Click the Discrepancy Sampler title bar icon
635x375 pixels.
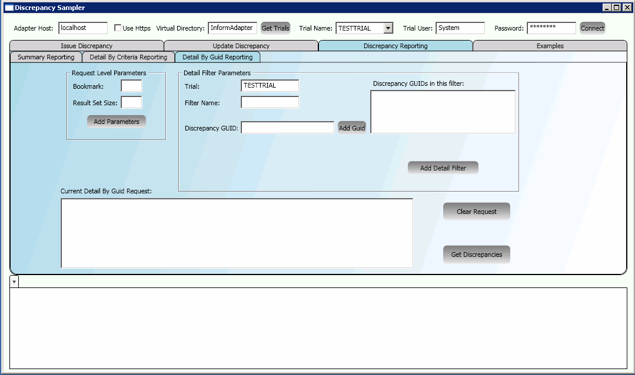[x=9, y=8]
